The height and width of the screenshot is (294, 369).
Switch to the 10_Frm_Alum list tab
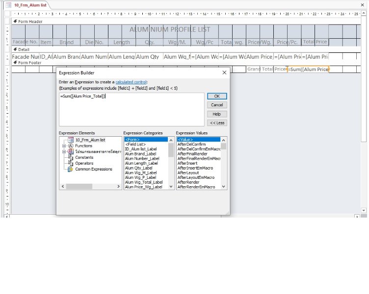pyautogui.click(x=27, y=4)
